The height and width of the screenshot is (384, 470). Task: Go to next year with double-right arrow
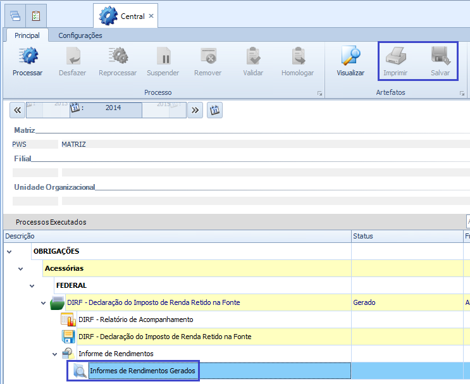coord(195,110)
